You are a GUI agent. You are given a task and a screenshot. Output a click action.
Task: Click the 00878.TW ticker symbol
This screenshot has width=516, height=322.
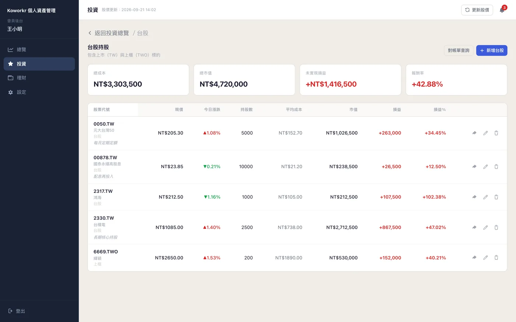click(105, 158)
